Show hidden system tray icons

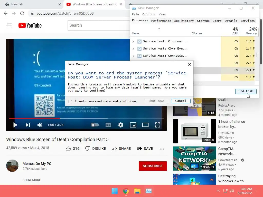point(218,191)
